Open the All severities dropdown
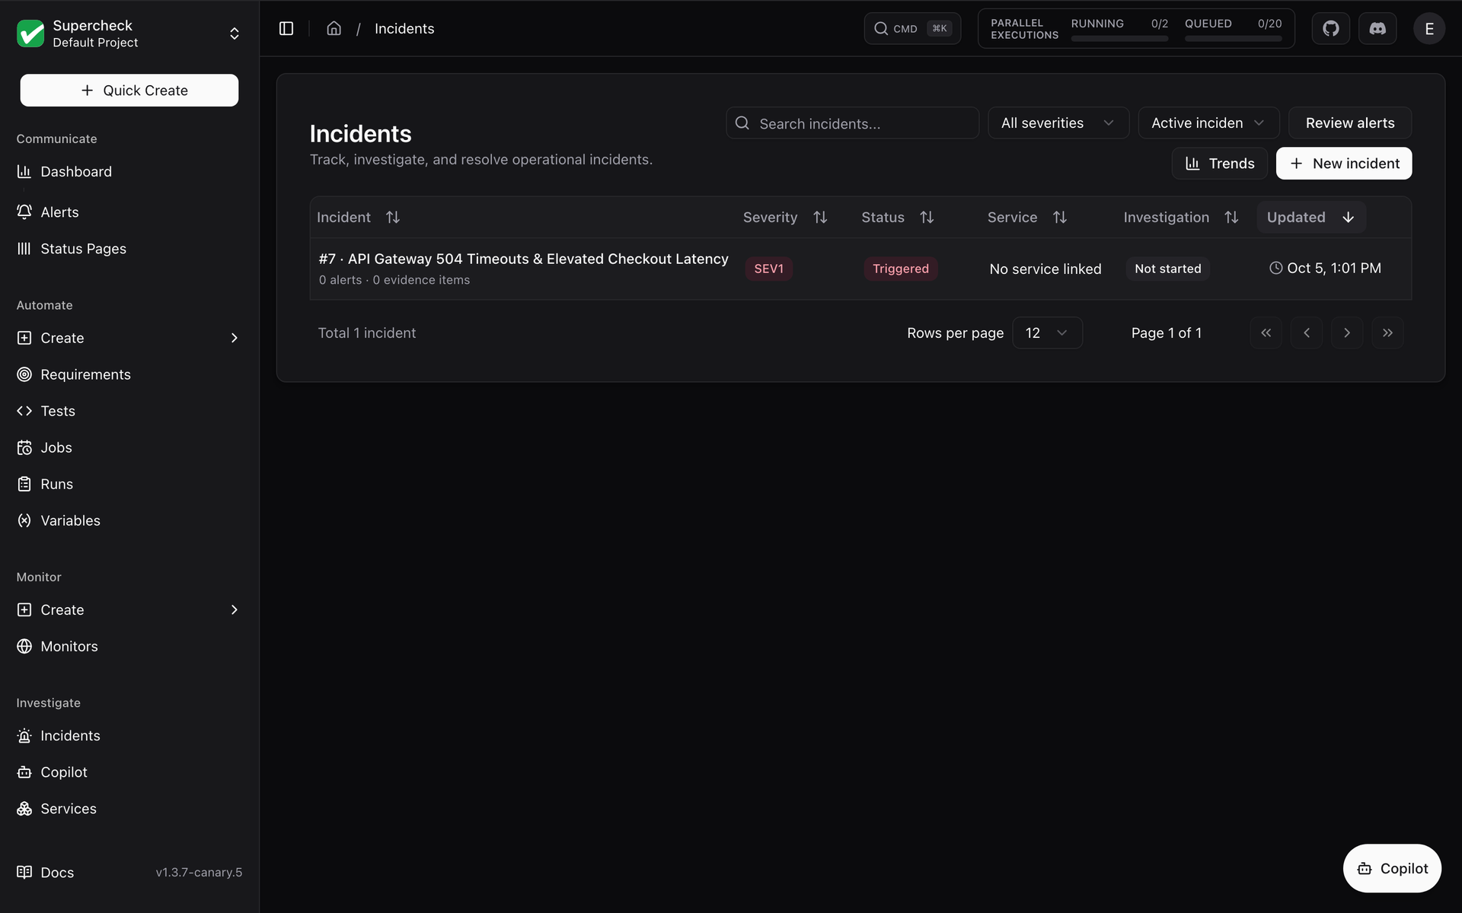 1058,123
